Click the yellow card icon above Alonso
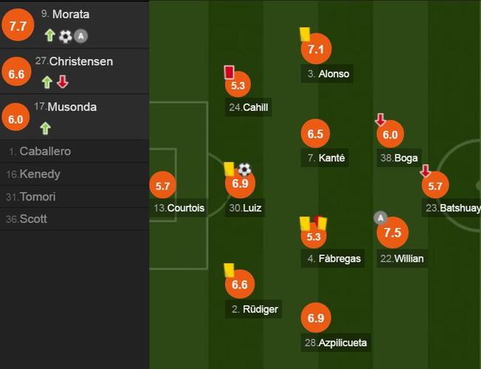 pyautogui.click(x=305, y=34)
